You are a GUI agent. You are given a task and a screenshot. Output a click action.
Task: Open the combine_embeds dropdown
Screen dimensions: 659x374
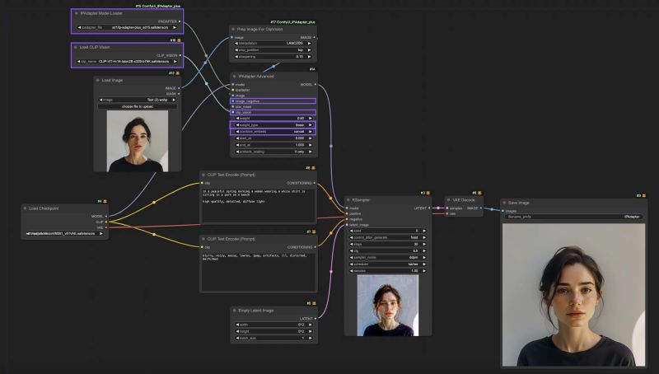coord(273,132)
